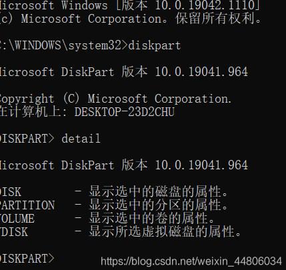This screenshot has height=270, width=286.
Task: Click the typed 'detail' command text
Action: point(81,139)
